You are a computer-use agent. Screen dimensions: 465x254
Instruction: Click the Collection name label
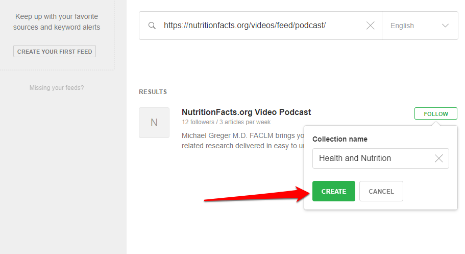[x=339, y=139]
